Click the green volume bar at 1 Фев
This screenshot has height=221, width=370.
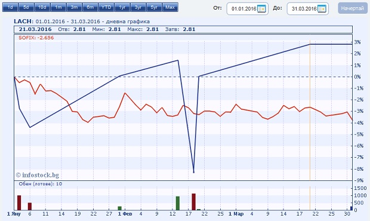(119, 208)
